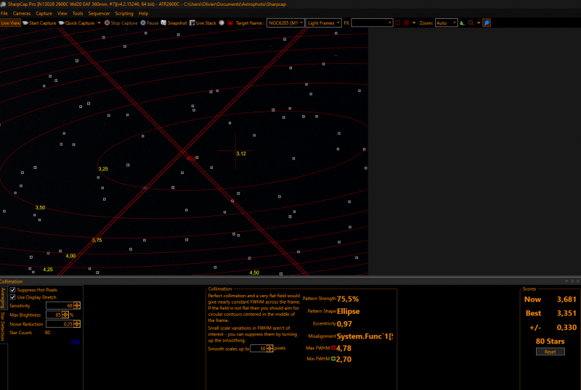Open the Capture menu
The image size is (581, 390).
[x=44, y=13]
